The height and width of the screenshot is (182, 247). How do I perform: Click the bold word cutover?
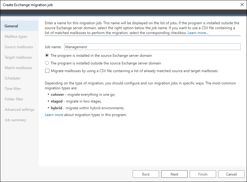click(57, 95)
